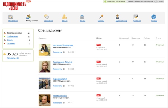The width and height of the screenshot is (168, 108).
Task: Open the Сервисы magic wand icon
Action: point(101,17)
